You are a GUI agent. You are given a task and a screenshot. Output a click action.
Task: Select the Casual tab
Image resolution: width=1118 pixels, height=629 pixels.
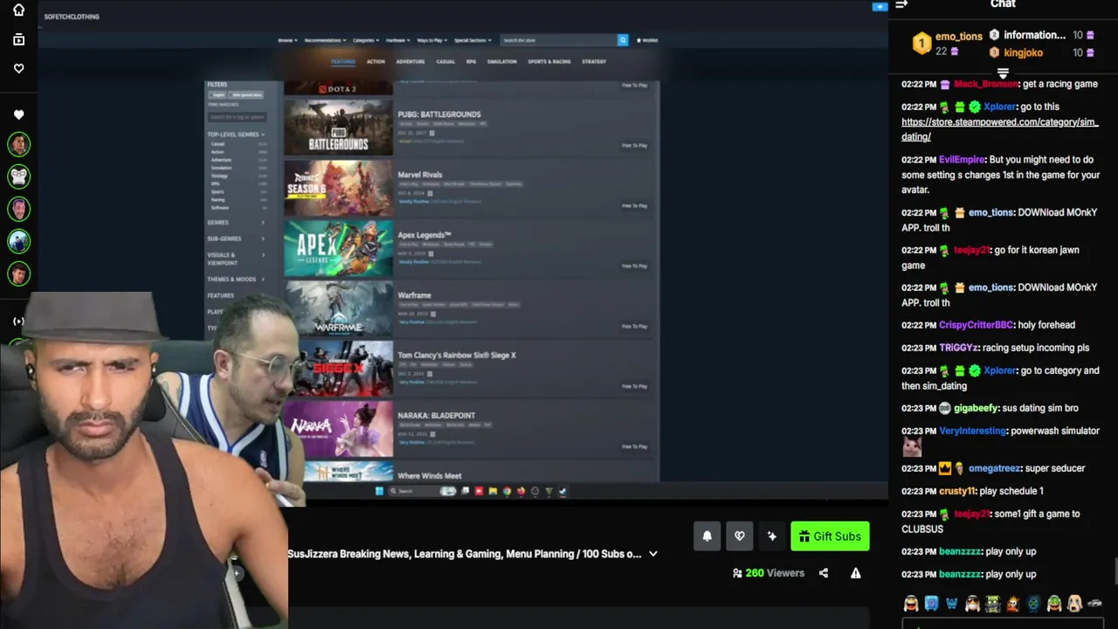(x=445, y=62)
